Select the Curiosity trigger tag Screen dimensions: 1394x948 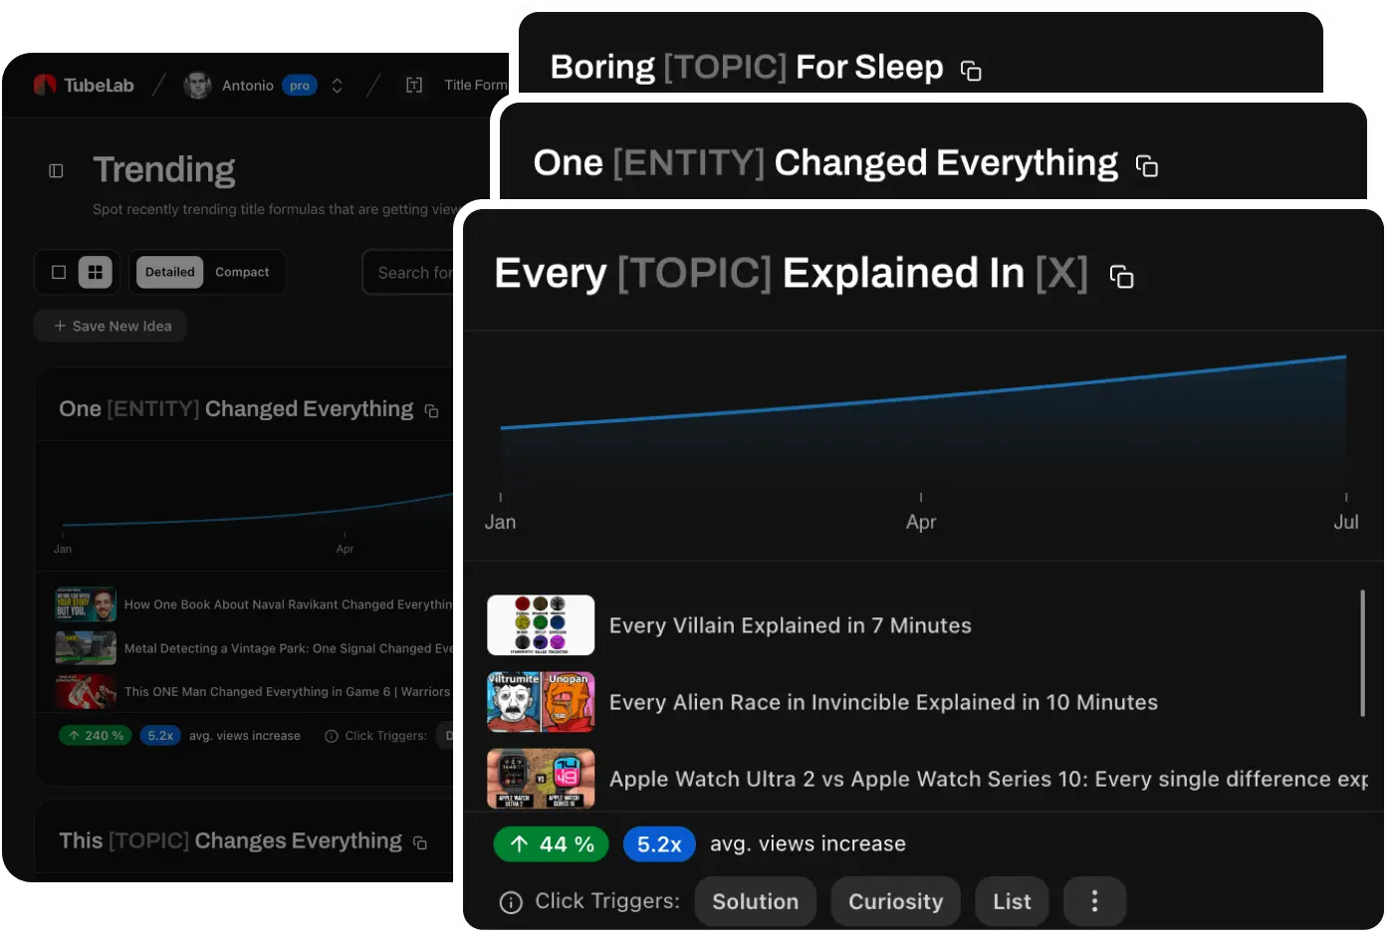coord(895,901)
